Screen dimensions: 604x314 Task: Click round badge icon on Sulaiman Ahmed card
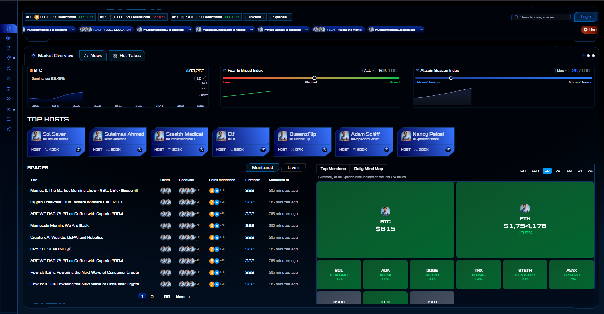tap(140, 150)
